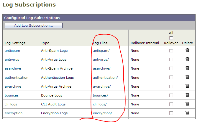Remove the asarchive log subscription

(x=187, y=68)
